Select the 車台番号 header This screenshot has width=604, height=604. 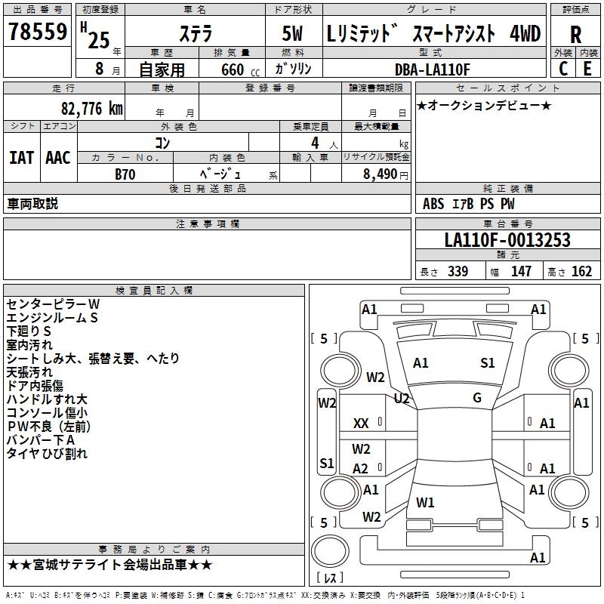click(507, 223)
